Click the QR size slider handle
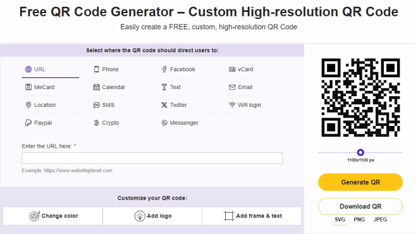 360,153
